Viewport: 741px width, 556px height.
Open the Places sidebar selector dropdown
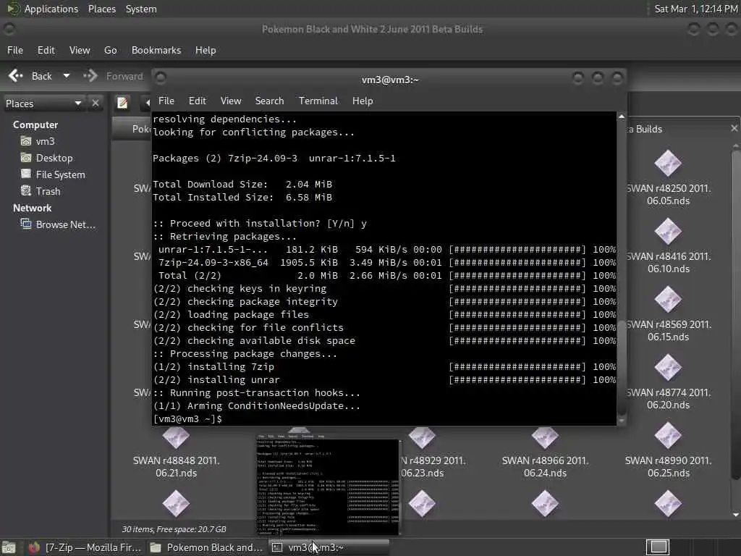pos(43,104)
